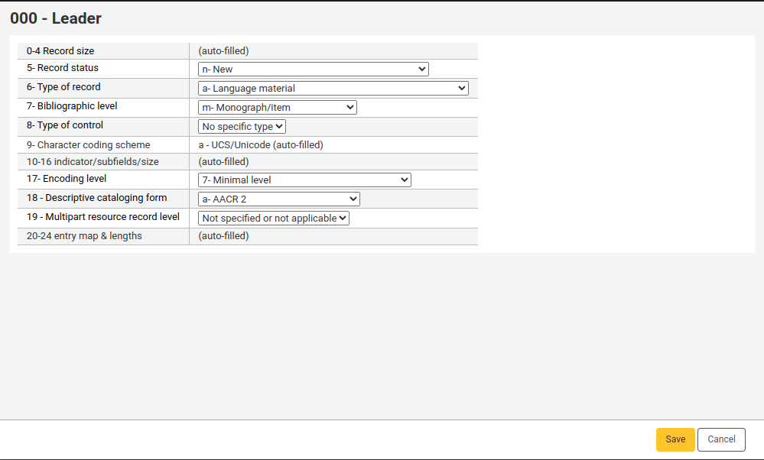Click the Cancel button

720,439
